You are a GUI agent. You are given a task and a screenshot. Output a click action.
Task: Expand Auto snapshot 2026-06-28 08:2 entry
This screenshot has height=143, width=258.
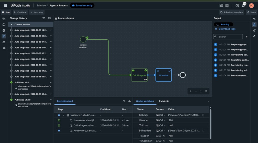pyautogui.click(x=51, y=36)
